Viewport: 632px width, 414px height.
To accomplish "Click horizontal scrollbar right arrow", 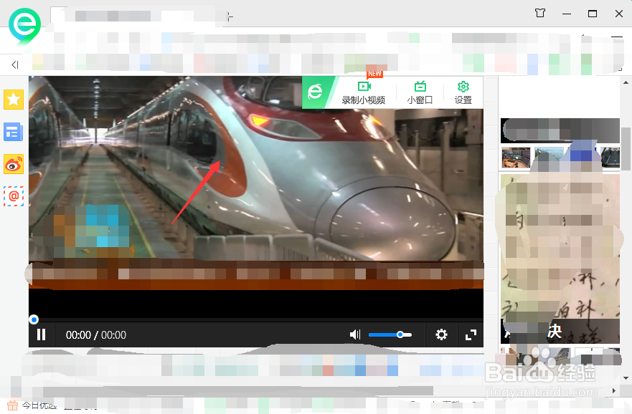I will click(x=614, y=390).
